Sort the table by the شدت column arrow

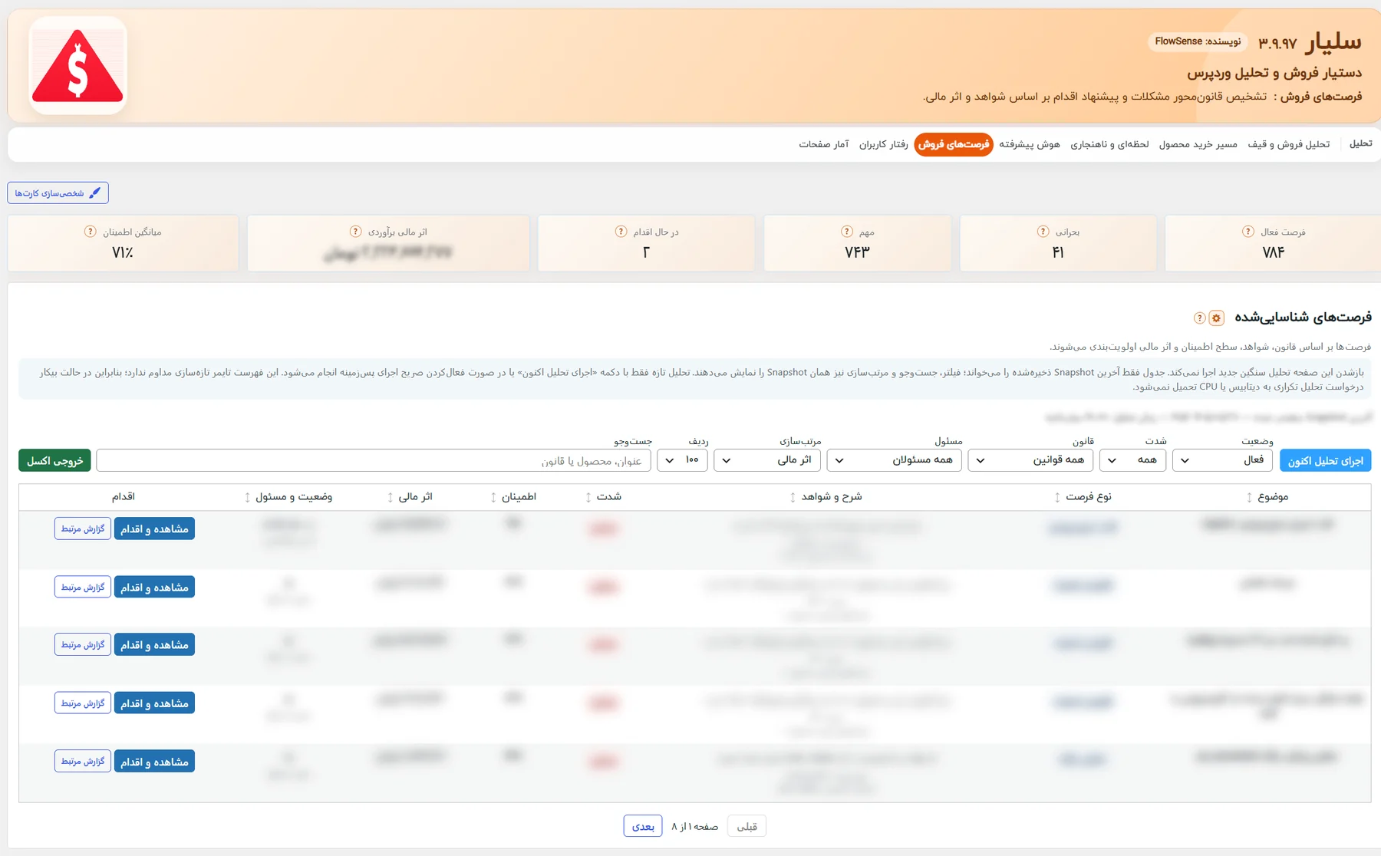tap(588, 497)
